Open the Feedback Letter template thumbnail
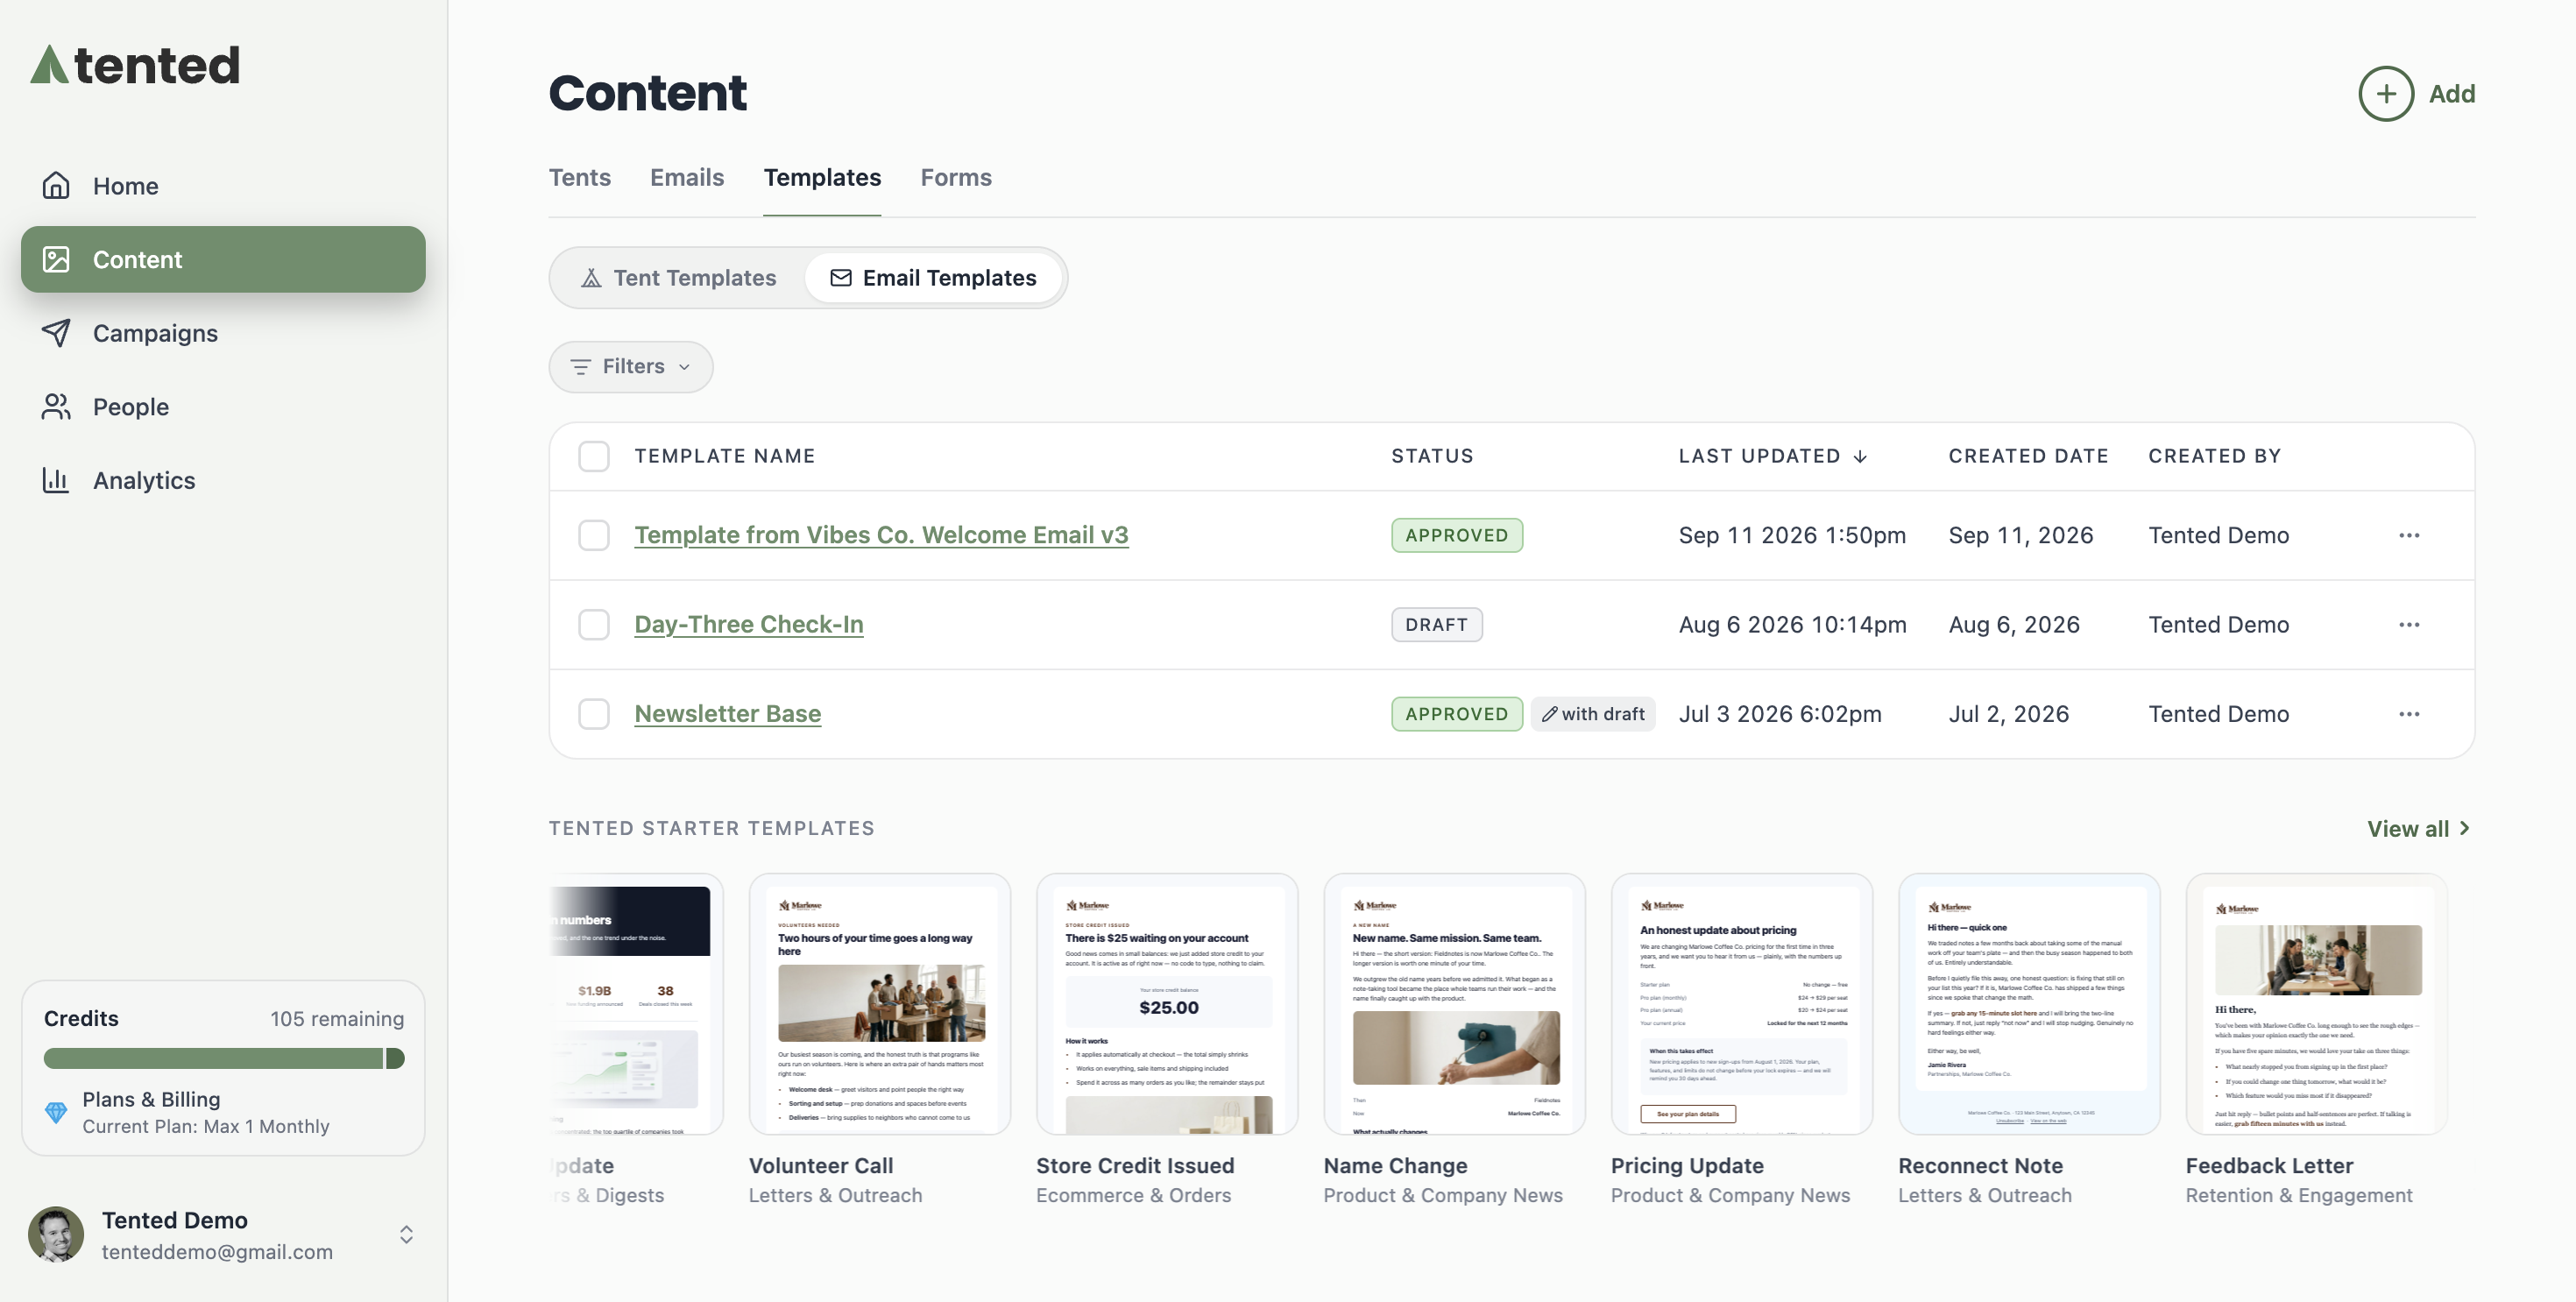This screenshot has width=2576, height=1302. [2317, 1004]
